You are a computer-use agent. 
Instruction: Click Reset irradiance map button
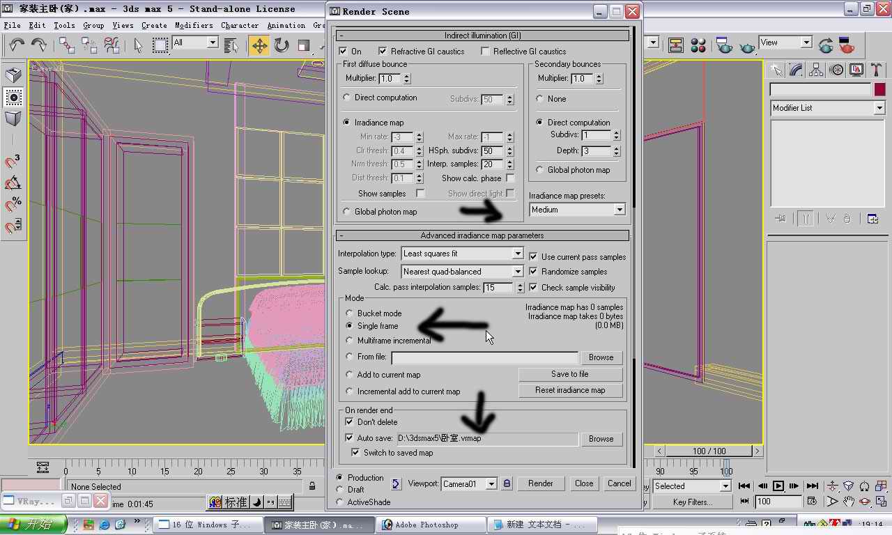[x=570, y=390]
